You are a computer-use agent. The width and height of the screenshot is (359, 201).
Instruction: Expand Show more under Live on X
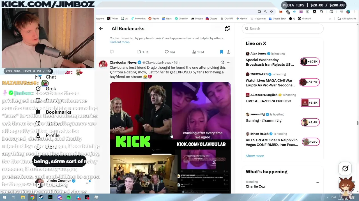pyautogui.click(x=255, y=156)
